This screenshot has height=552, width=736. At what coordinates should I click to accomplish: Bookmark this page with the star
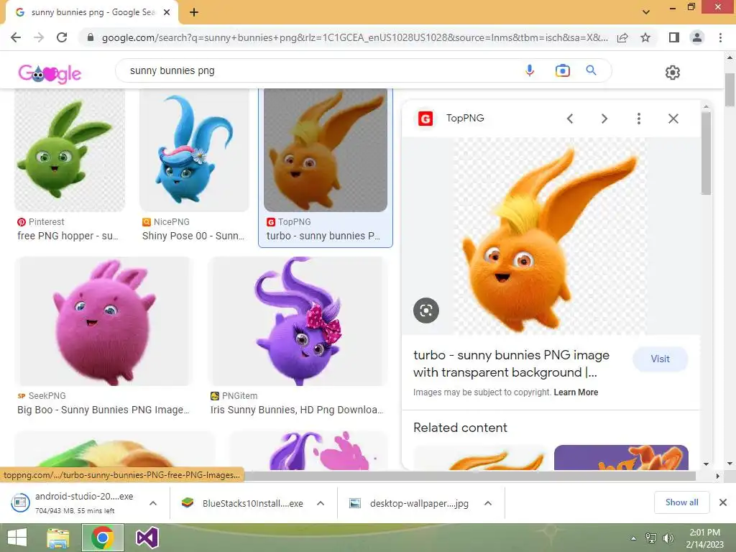pyautogui.click(x=645, y=37)
